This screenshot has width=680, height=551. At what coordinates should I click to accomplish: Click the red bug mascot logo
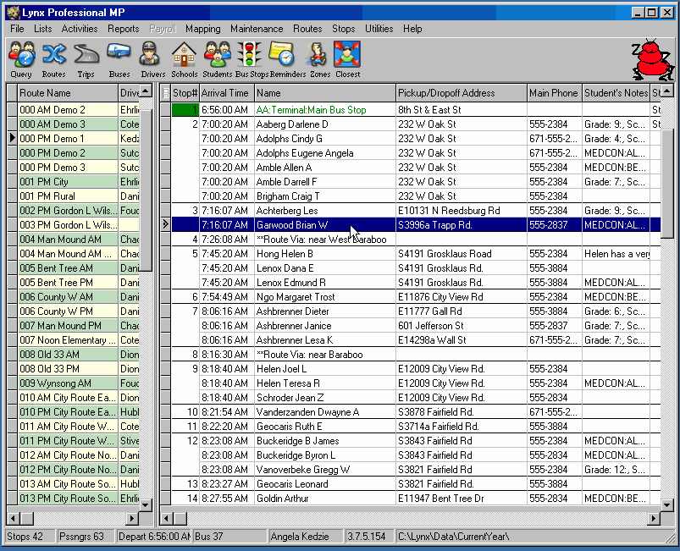pos(653,60)
